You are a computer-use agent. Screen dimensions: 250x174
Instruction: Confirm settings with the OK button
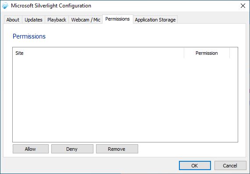[x=195, y=165]
